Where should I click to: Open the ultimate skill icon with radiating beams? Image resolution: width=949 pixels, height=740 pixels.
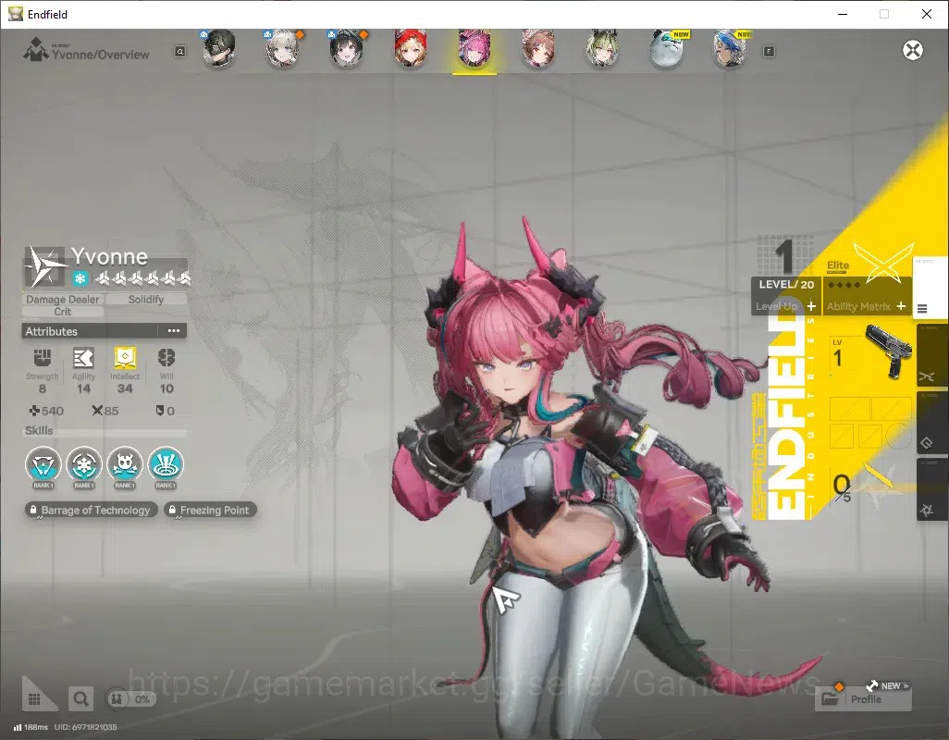pos(166,464)
